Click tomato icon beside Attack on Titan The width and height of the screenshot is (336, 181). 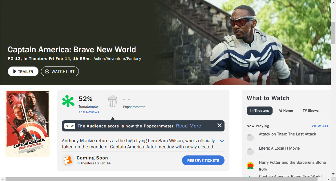click(x=250, y=137)
